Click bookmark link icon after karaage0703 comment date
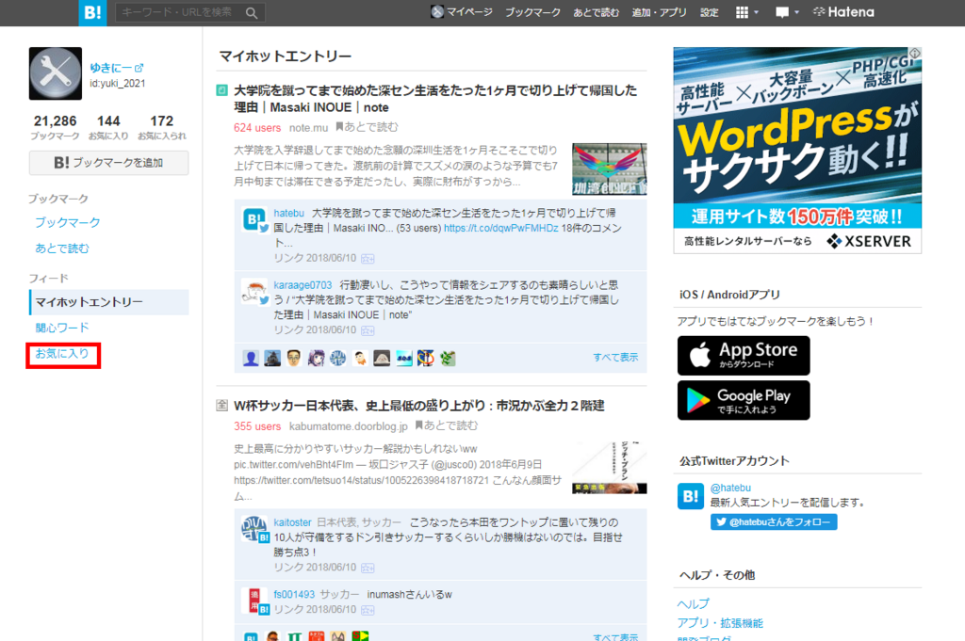 [x=368, y=330]
